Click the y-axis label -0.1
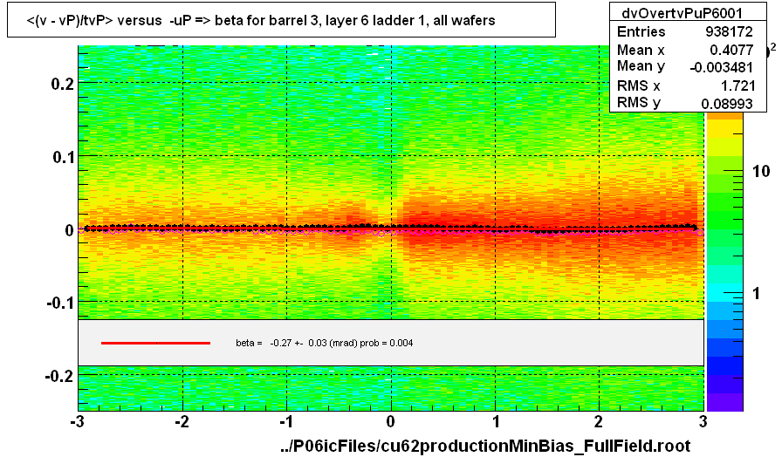This screenshot has height=457, width=782. click(61, 303)
